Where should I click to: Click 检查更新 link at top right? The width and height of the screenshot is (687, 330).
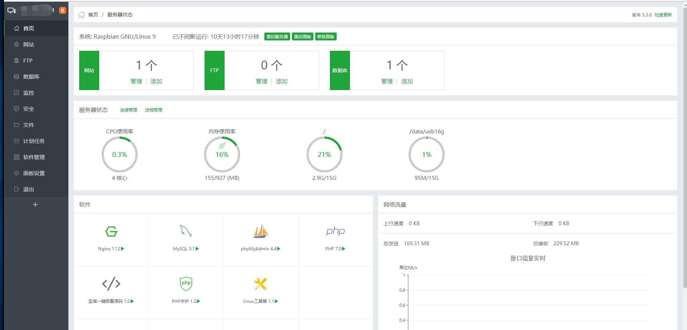click(663, 15)
